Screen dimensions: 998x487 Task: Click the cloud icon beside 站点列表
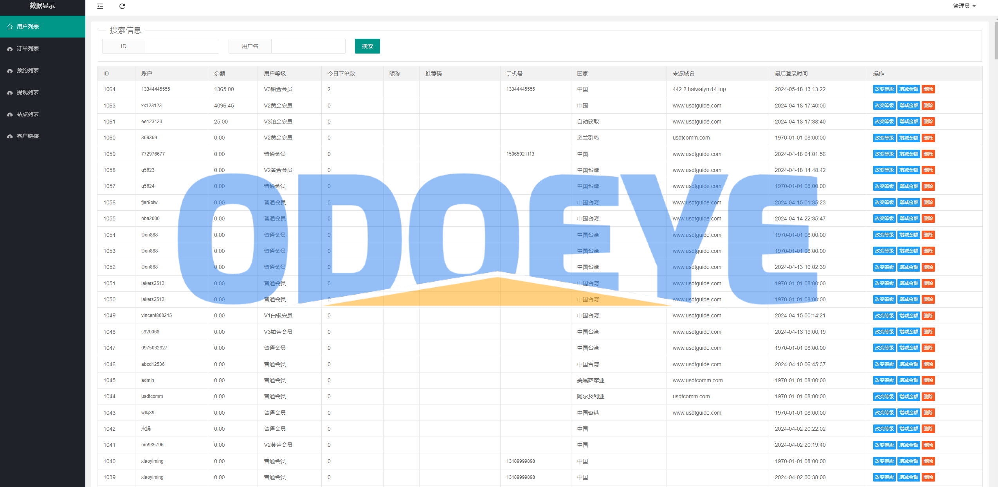pyautogui.click(x=10, y=114)
